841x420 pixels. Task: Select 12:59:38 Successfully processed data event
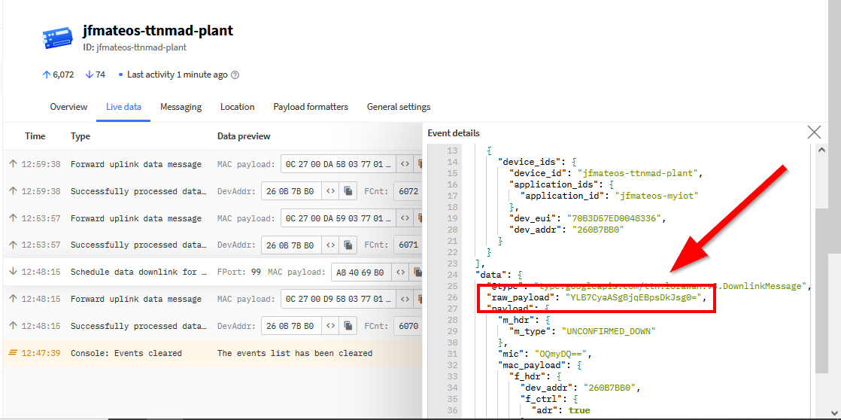(x=212, y=191)
